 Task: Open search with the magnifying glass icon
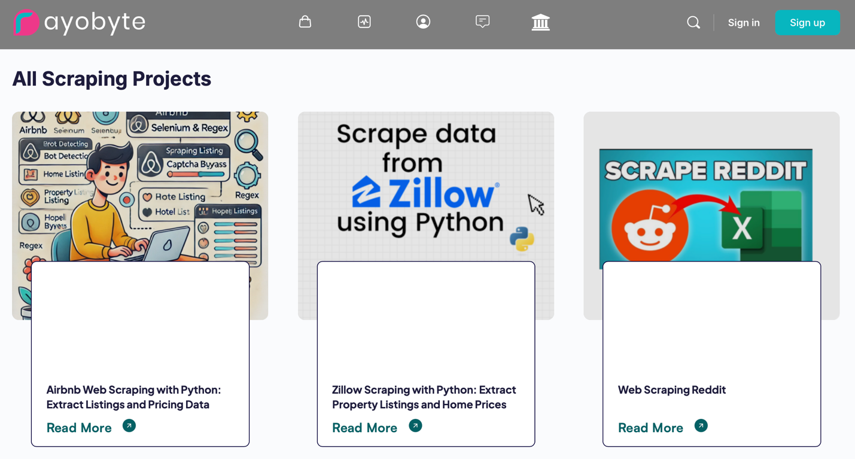pyautogui.click(x=693, y=23)
